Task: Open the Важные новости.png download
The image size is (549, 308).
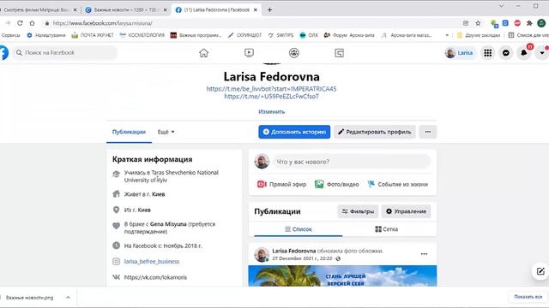Action: click(29, 298)
